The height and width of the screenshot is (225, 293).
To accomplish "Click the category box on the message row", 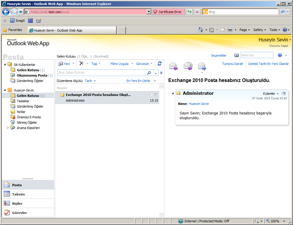I will 152,95.
